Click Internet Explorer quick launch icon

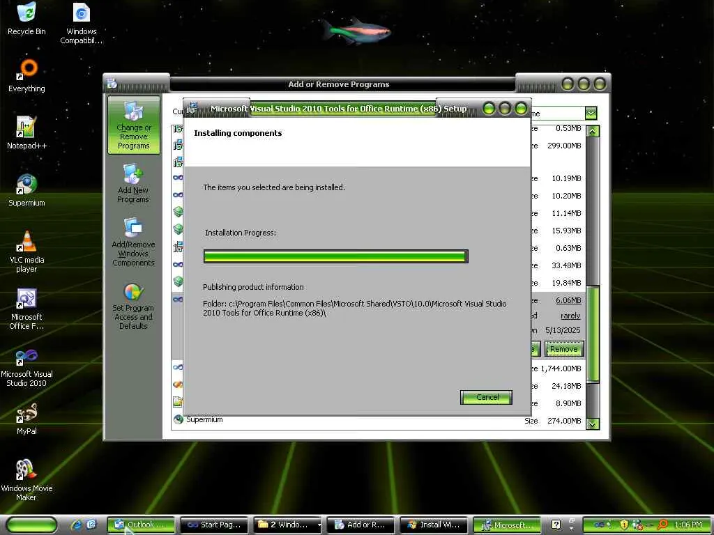tap(75, 525)
